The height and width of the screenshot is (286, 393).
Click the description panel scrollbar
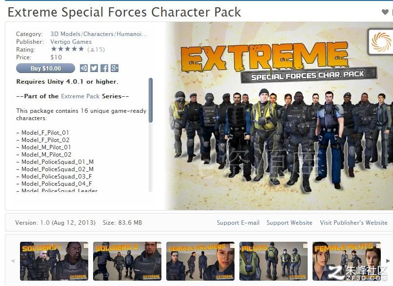click(x=151, y=100)
